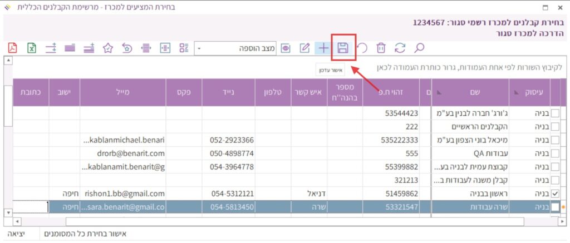
Task: Click the save (אישור עדכון) floppy disk icon
Action: click(343, 48)
